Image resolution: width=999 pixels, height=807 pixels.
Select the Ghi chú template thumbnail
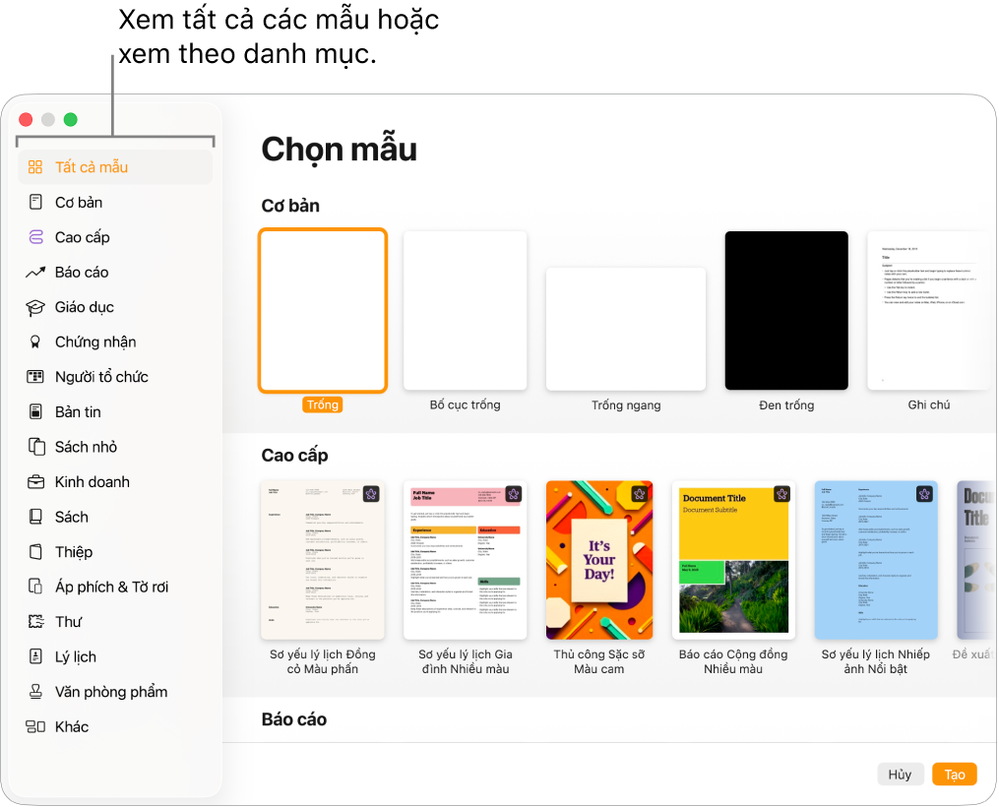929,311
